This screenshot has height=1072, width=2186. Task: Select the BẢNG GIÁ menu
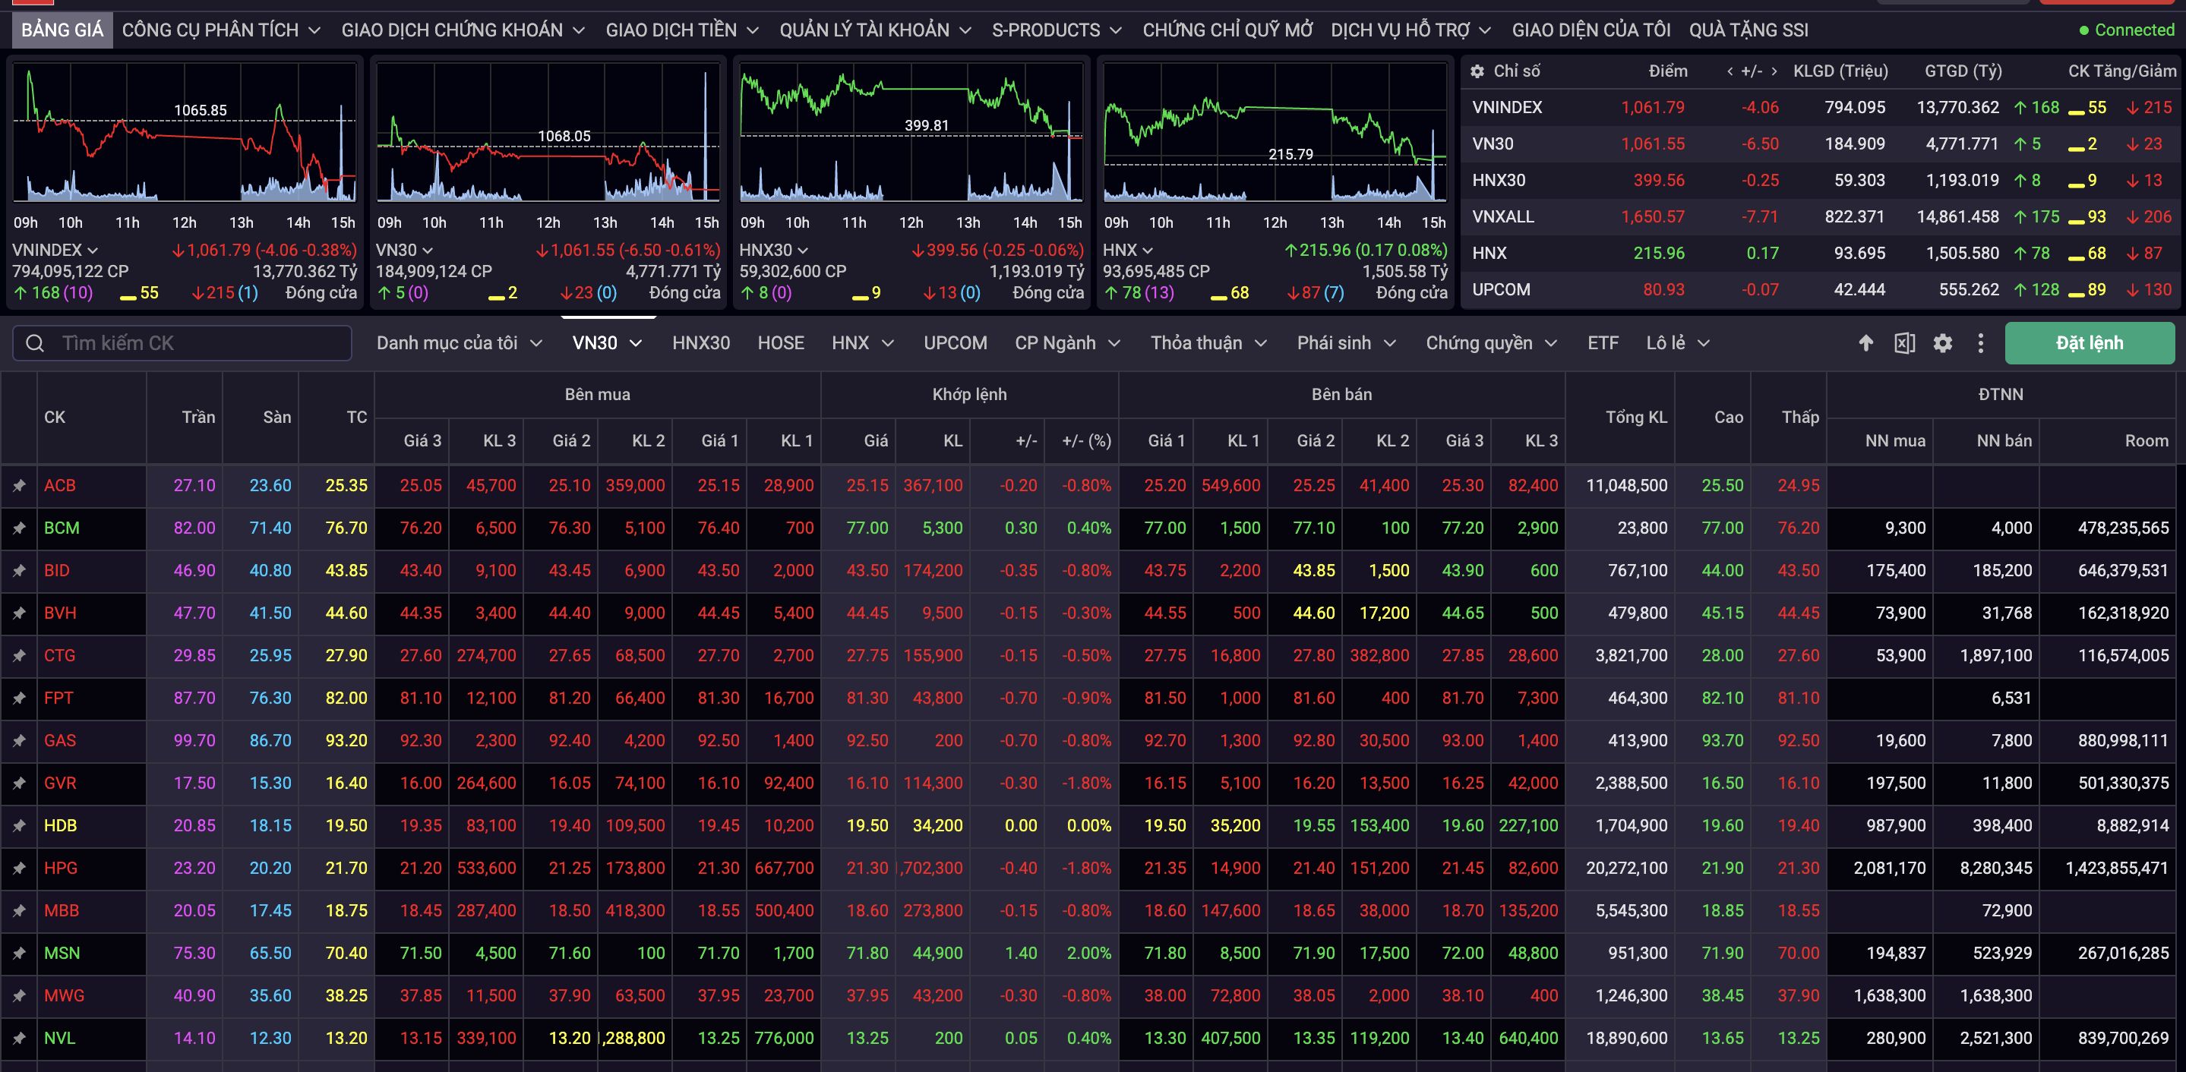pyautogui.click(x=62, y=30)
